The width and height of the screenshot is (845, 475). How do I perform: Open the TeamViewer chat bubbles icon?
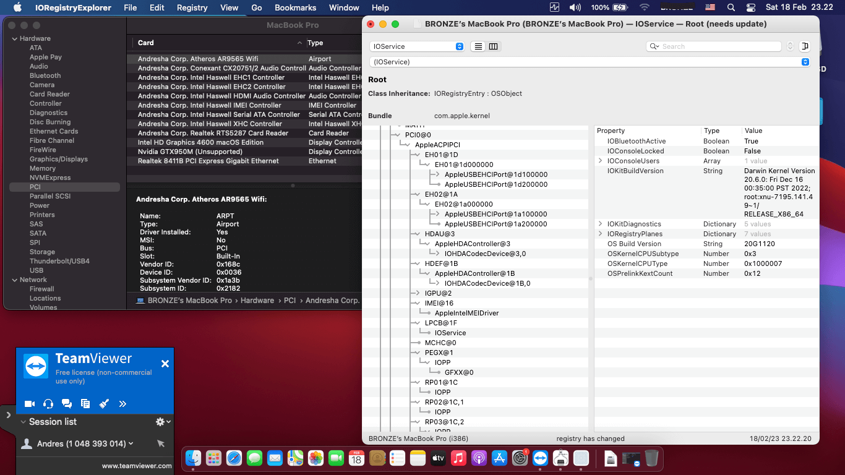coord(67,404)
